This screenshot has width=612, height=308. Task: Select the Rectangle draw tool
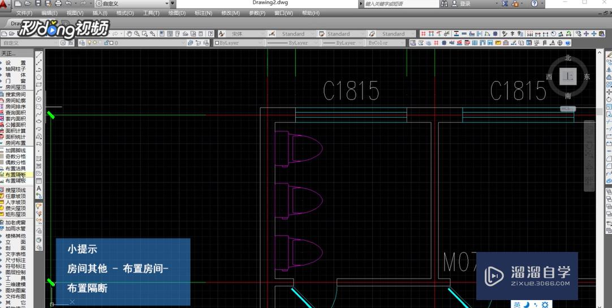click(x=39, y=84)
